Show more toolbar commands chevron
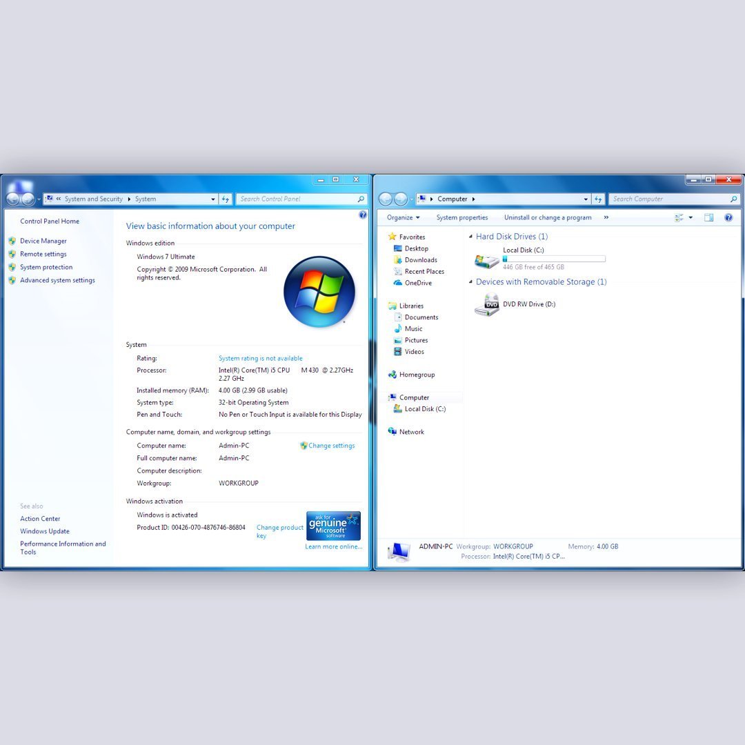Viewport: 745px width, 745px height. click(x=606, y=217)
